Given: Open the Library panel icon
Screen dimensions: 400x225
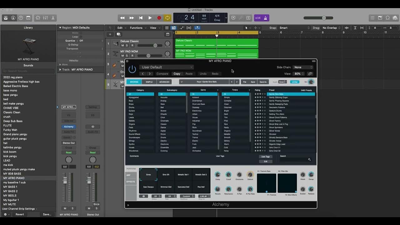Looking at the screenshot, I should [6, 18].
